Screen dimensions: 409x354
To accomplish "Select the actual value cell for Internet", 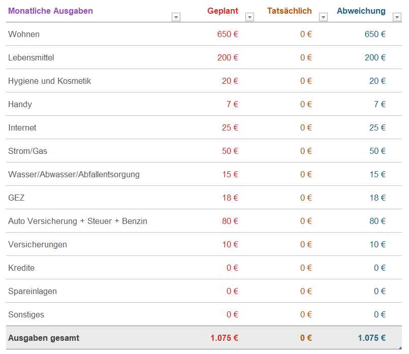I will pyautogui.click(x=306, y=127).
